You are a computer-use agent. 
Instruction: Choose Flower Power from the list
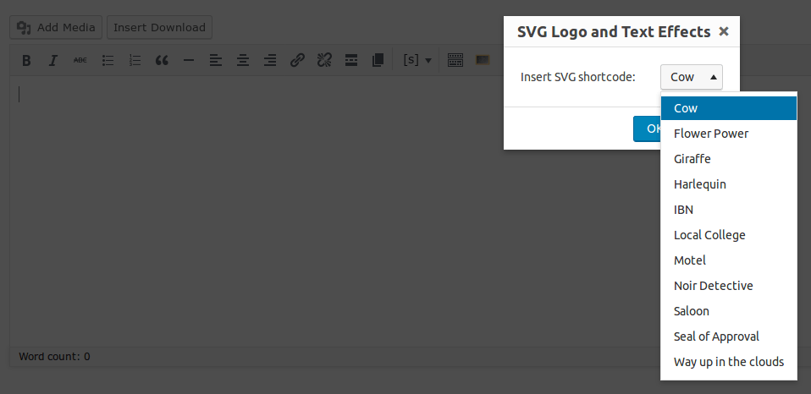click(x=729, y=134)
